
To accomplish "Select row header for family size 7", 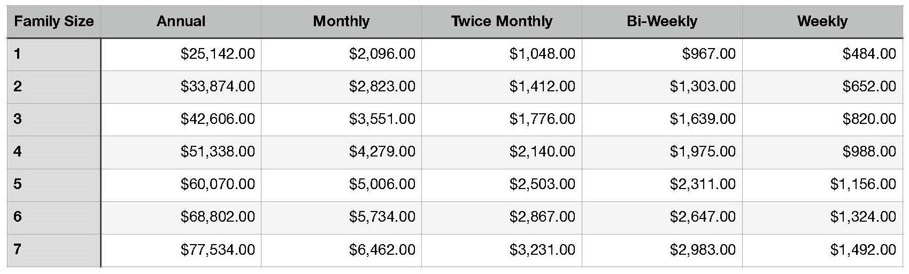I will (x=53, y=250).
